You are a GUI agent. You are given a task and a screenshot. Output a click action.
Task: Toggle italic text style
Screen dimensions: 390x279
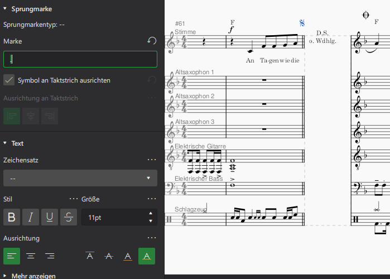(x=30, y=217)
